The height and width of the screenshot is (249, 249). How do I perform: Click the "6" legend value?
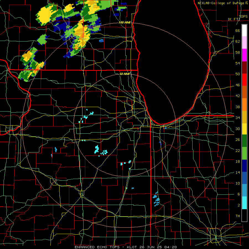pos(238,194)
